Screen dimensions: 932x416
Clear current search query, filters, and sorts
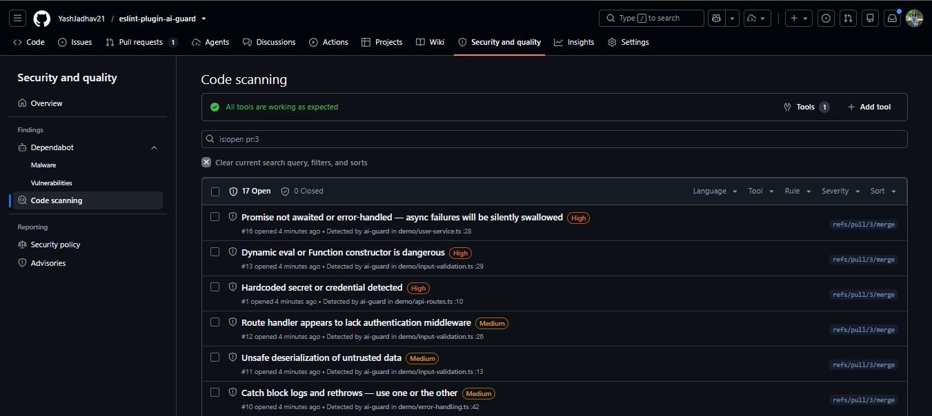click(284, 163)
